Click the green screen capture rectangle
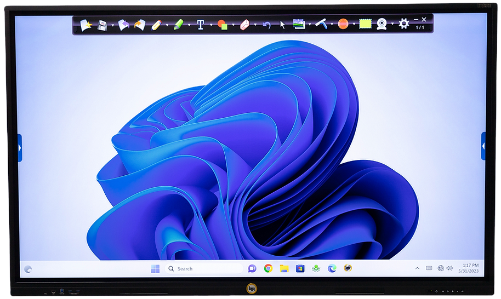The width and height of the screenshot is (501, 299). pos(365,24)
